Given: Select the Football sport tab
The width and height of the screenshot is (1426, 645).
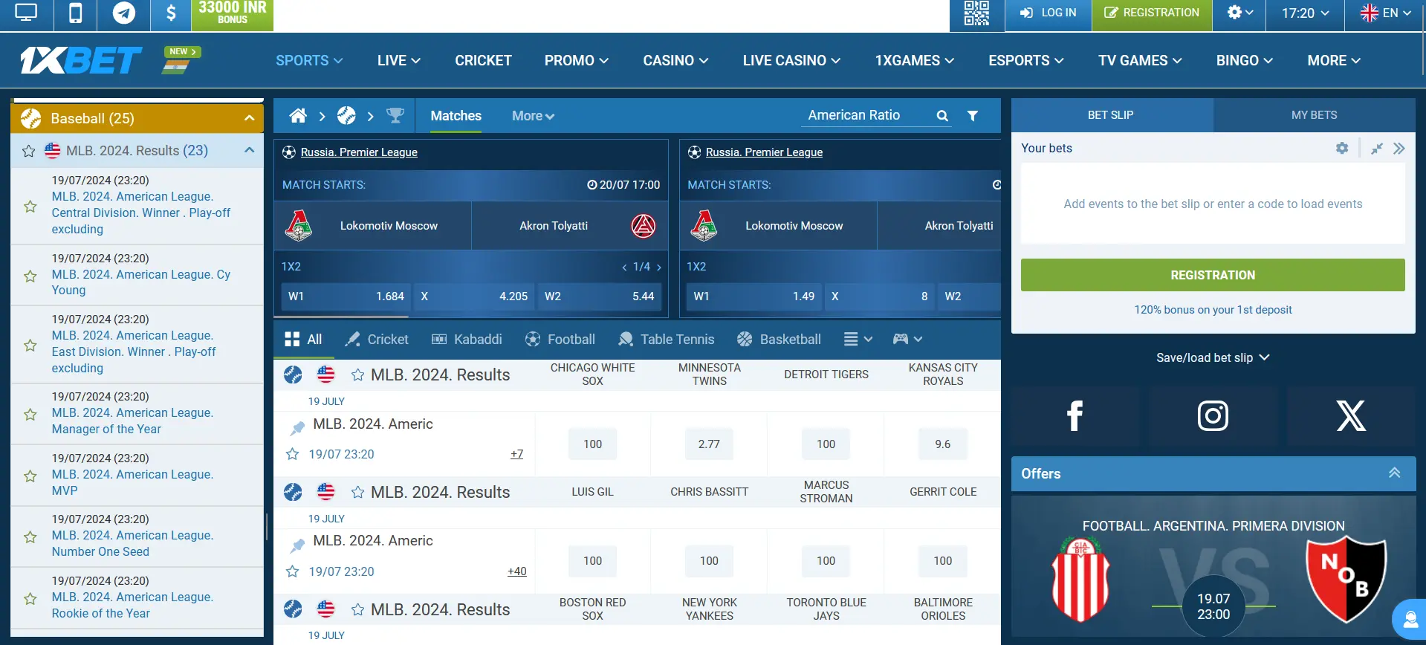Looking at the screenshot, I should point(560,339).
